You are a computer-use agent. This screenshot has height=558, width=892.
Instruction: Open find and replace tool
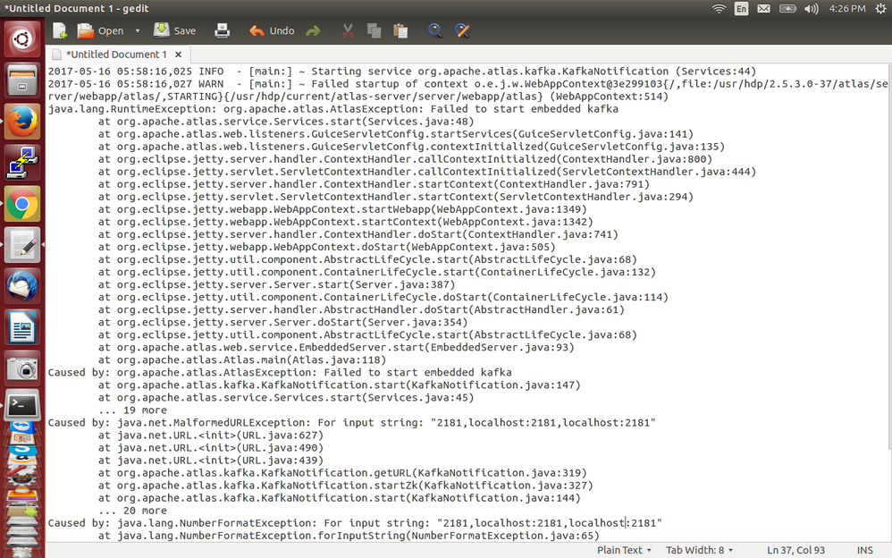click(x=462, y=30)
